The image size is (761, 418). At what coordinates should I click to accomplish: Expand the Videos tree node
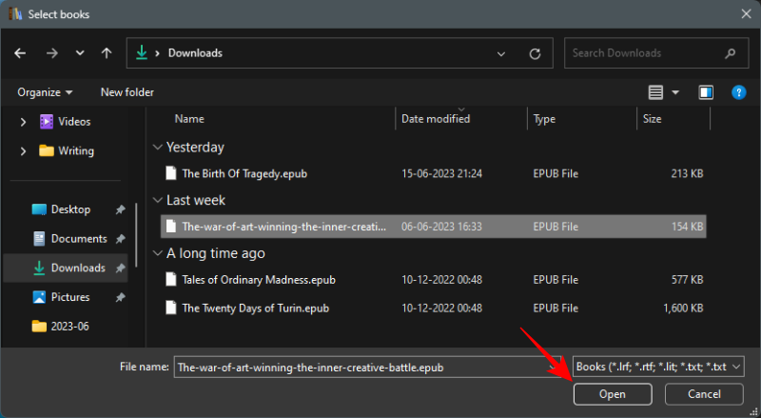[x=23, y=121]
